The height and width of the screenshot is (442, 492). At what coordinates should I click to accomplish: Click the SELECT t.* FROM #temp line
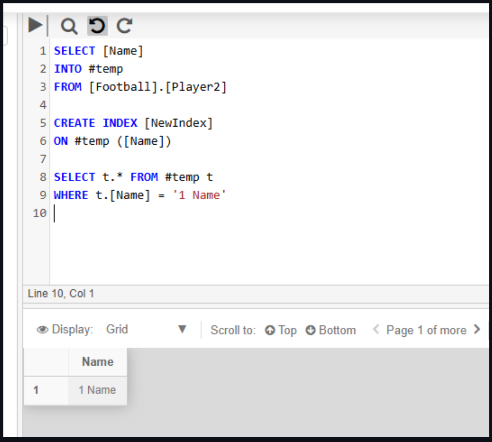[x=133, y=177]
